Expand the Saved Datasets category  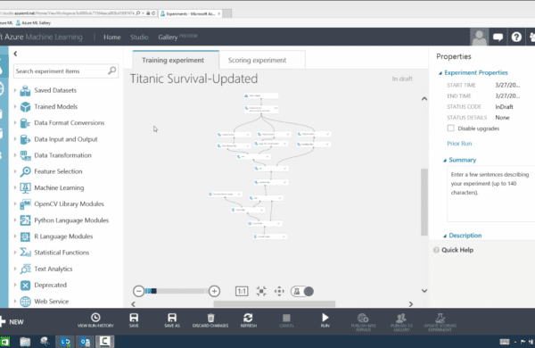(x=14, y=90)
